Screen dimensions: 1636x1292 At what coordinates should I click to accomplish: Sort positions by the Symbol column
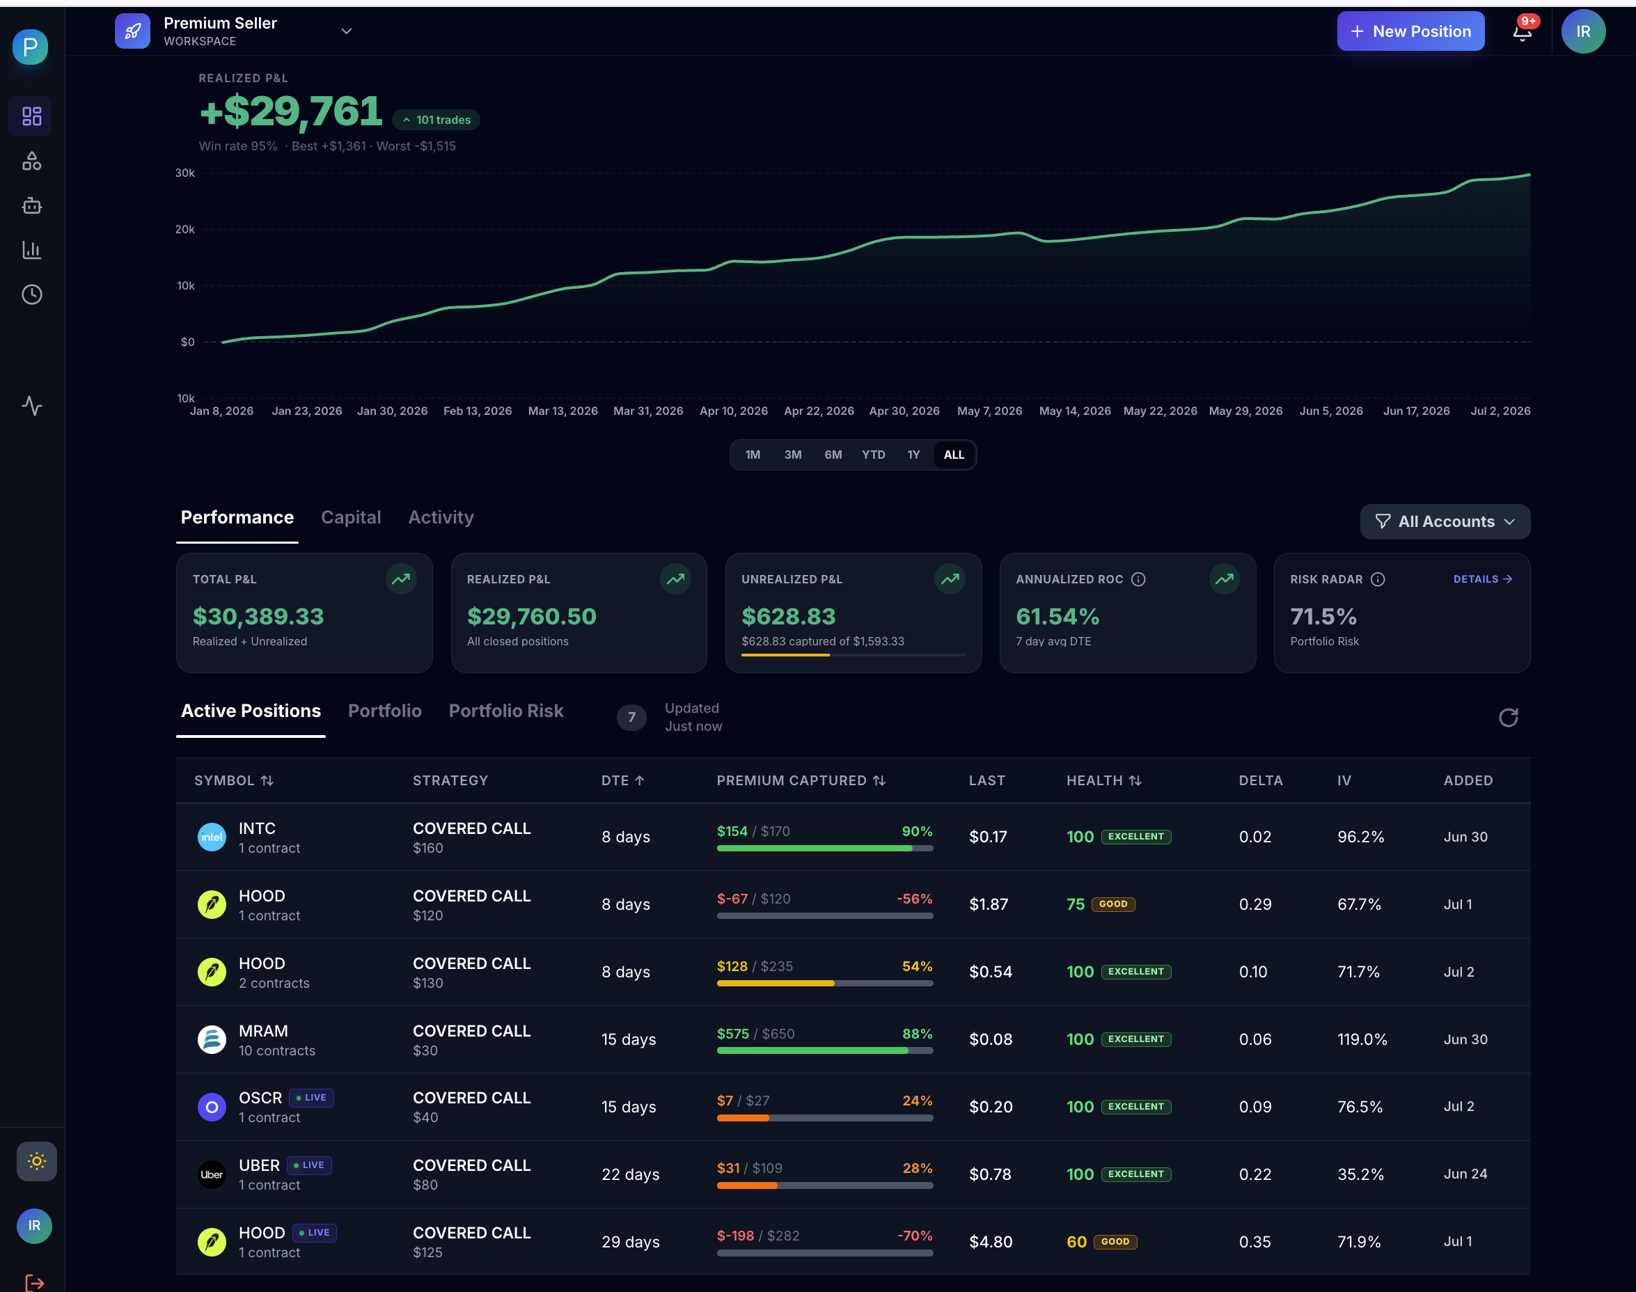pyautogui.click(x=234, y=780)
